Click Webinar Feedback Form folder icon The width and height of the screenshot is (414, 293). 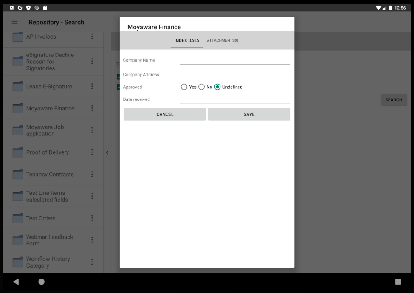(x=18, y=240)
